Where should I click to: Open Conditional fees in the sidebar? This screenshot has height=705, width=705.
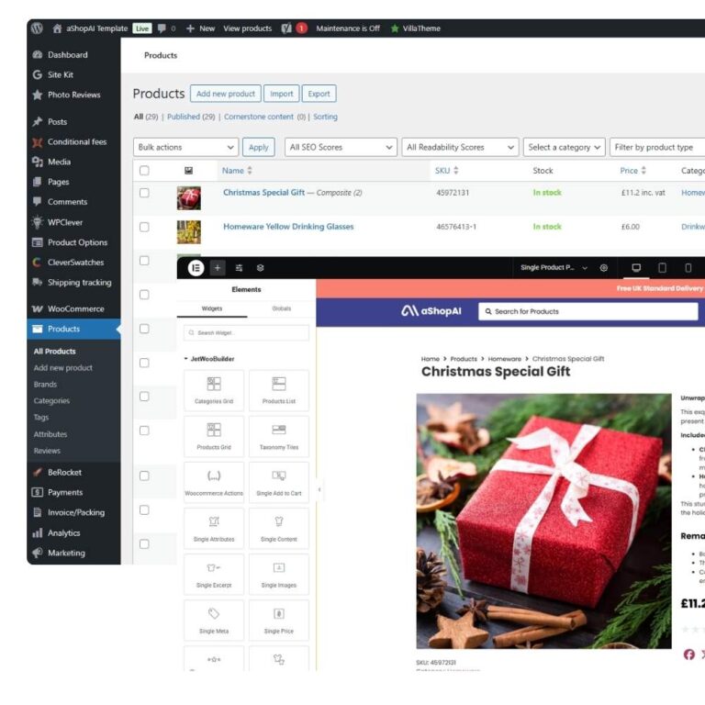[77, 142]
